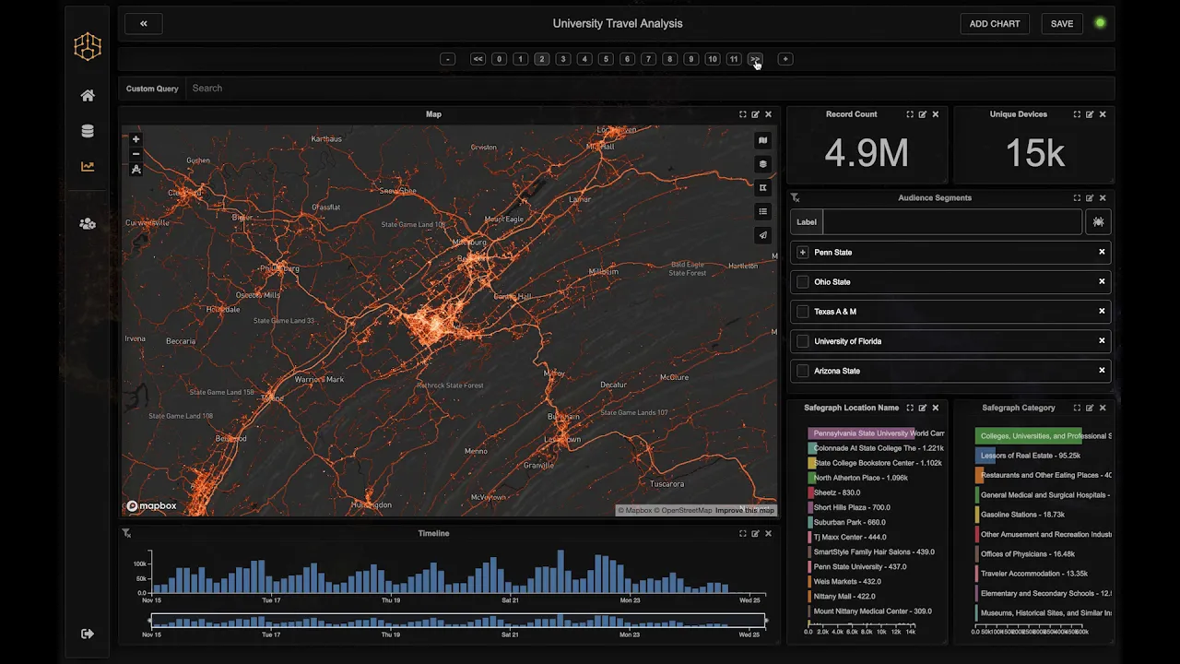Focus the Label input field

pos(952,222)
